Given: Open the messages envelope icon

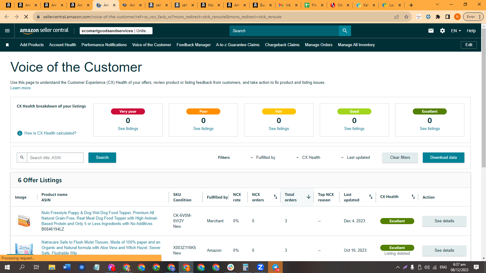Looking at the screenshot, I should coord(431,31).
